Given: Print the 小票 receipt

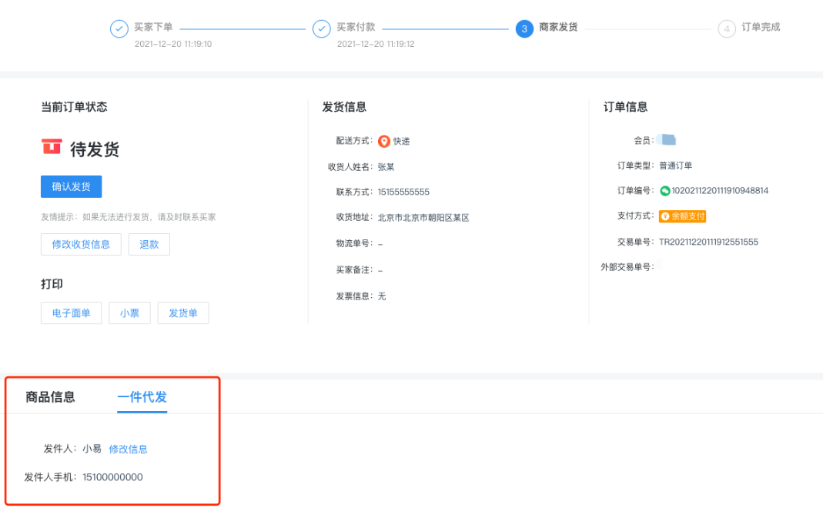Looking at the screenshot, I should click(129, 313).
